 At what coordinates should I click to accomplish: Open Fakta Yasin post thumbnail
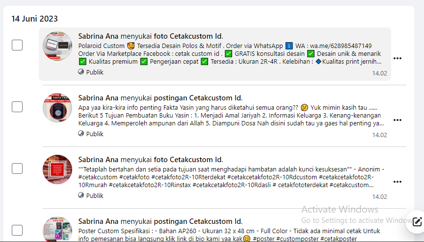57,108
